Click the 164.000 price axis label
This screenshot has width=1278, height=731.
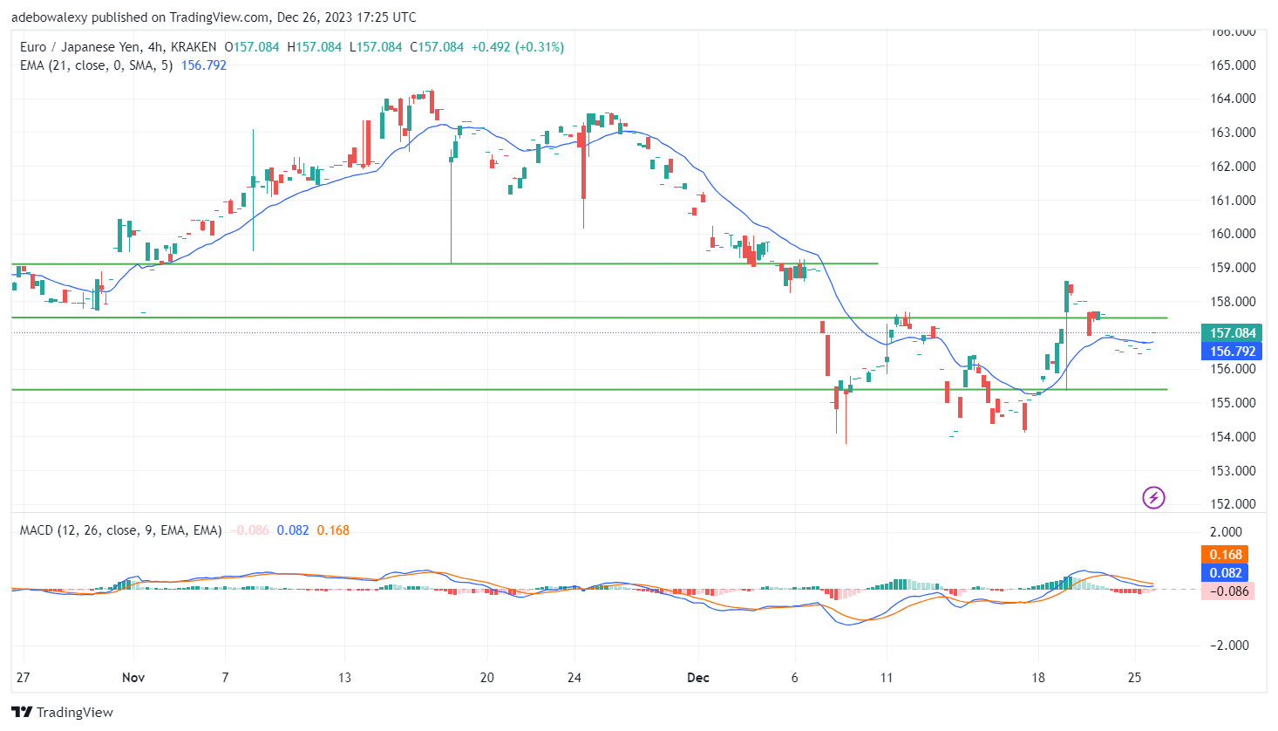(1233, 99)
